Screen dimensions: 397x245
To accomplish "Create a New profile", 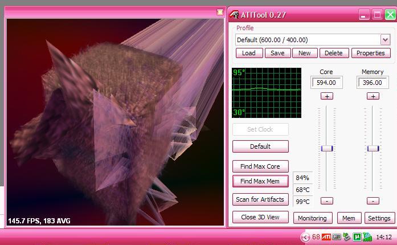I will (305, 53).
